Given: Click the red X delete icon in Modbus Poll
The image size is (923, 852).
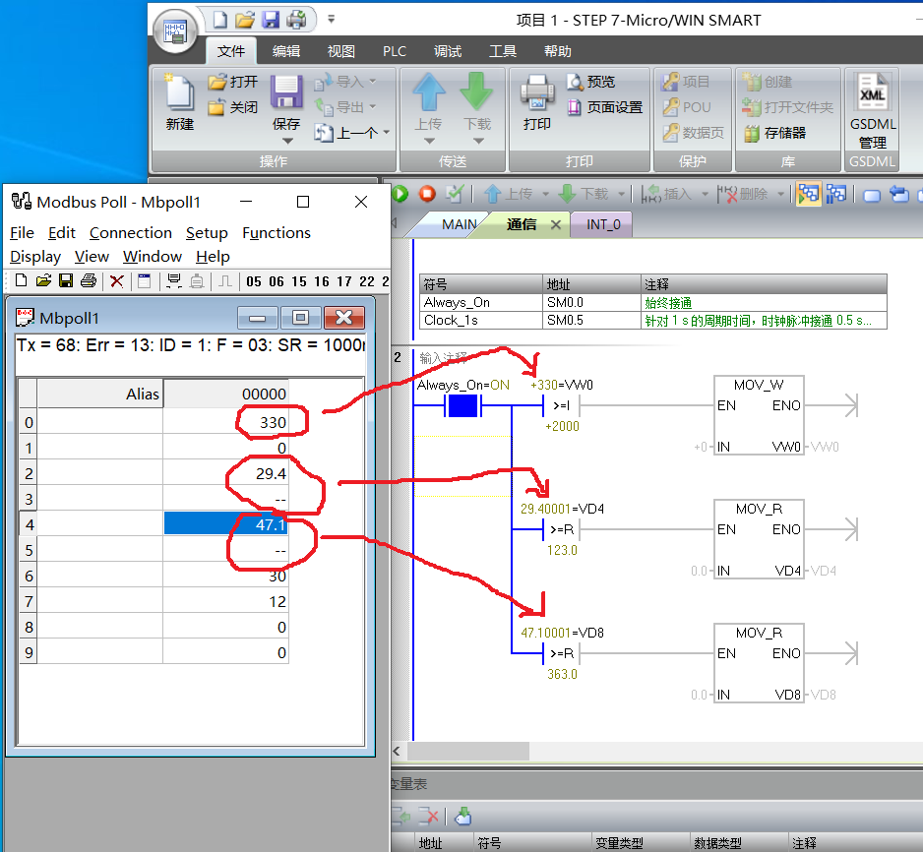Looking at the screenshot, I should [116, 281].
